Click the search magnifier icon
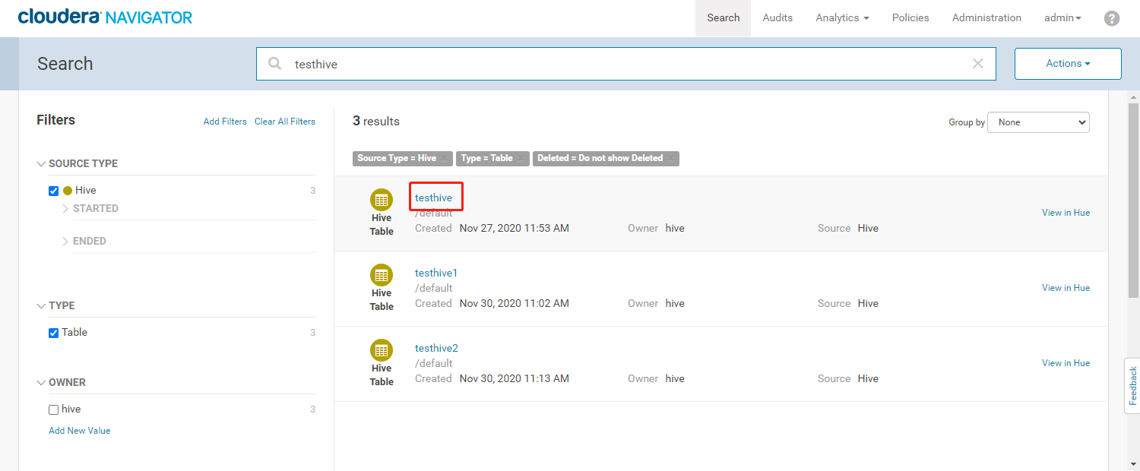This screenshot has width=1140, height=471. point(275,64)
